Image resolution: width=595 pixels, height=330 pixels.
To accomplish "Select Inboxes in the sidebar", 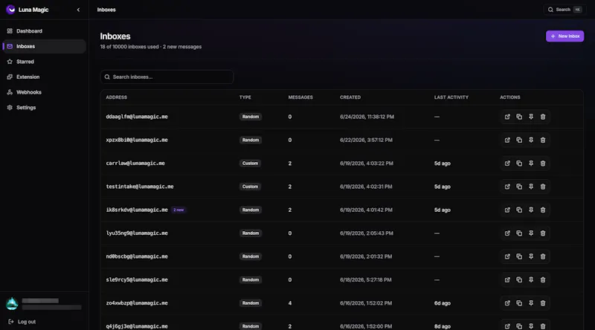I will 45,46.
